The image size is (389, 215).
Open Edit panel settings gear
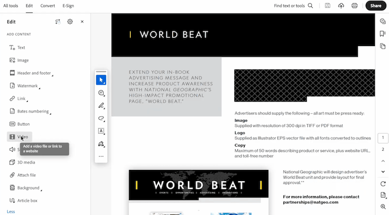pos(70,22)
